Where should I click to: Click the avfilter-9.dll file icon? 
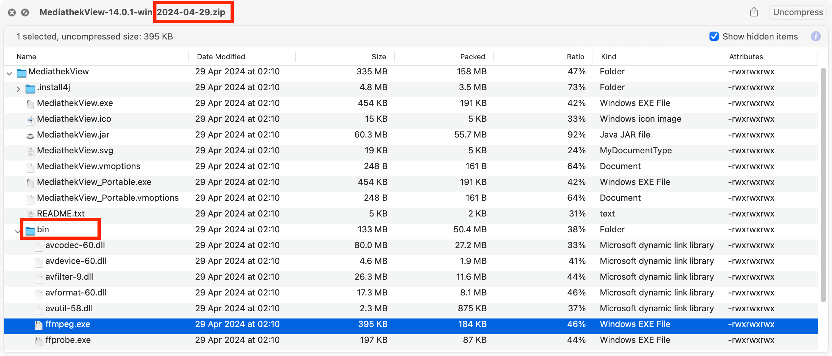(39, 278)
